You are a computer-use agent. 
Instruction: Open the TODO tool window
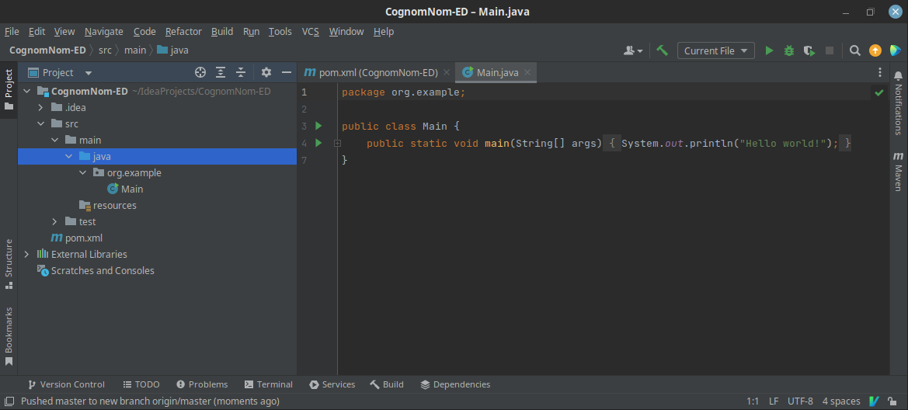pos(141,384)
